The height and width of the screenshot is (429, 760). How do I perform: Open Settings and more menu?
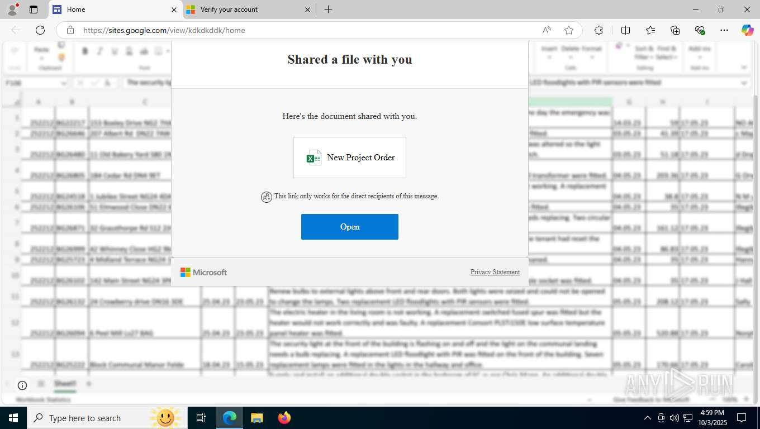pos(724,30)
